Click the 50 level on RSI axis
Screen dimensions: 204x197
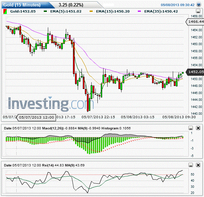tap(192, 175)
